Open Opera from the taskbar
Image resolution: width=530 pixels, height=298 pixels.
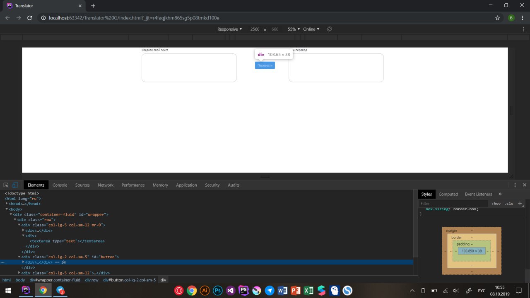pyautogui.click(x=179, y=291)
